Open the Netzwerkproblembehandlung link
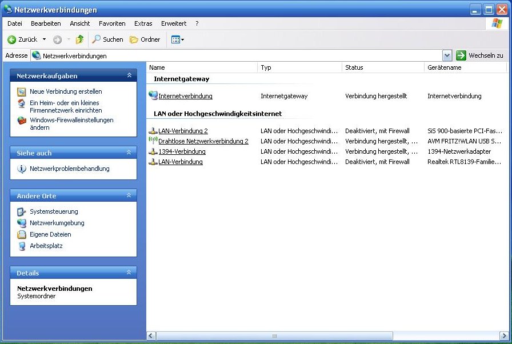The height and width of the screenshot is (344, 512). coord(70,169)
